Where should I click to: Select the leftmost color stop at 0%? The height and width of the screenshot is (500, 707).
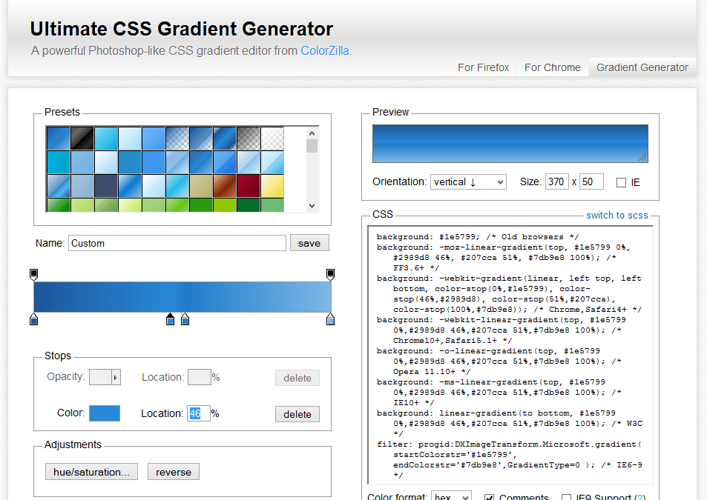(x=33, y=319)
